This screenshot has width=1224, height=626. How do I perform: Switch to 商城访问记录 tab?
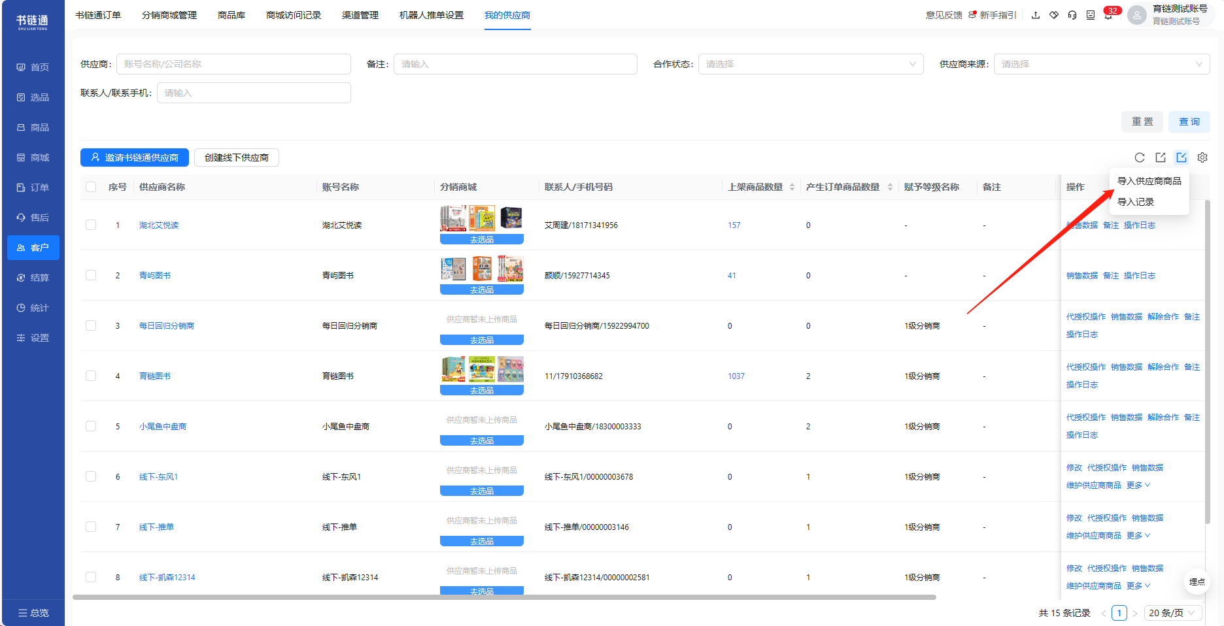(x=294, y=15)
